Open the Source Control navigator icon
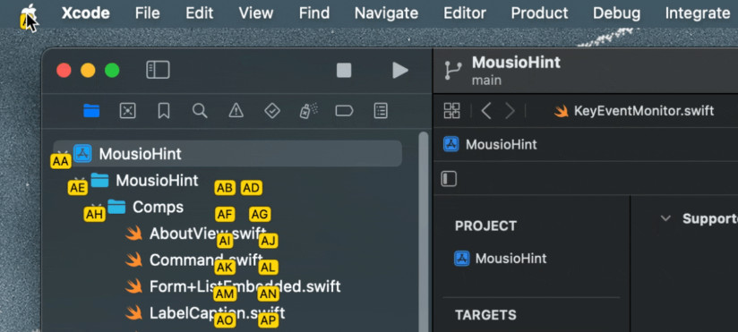 click(127, 111)
